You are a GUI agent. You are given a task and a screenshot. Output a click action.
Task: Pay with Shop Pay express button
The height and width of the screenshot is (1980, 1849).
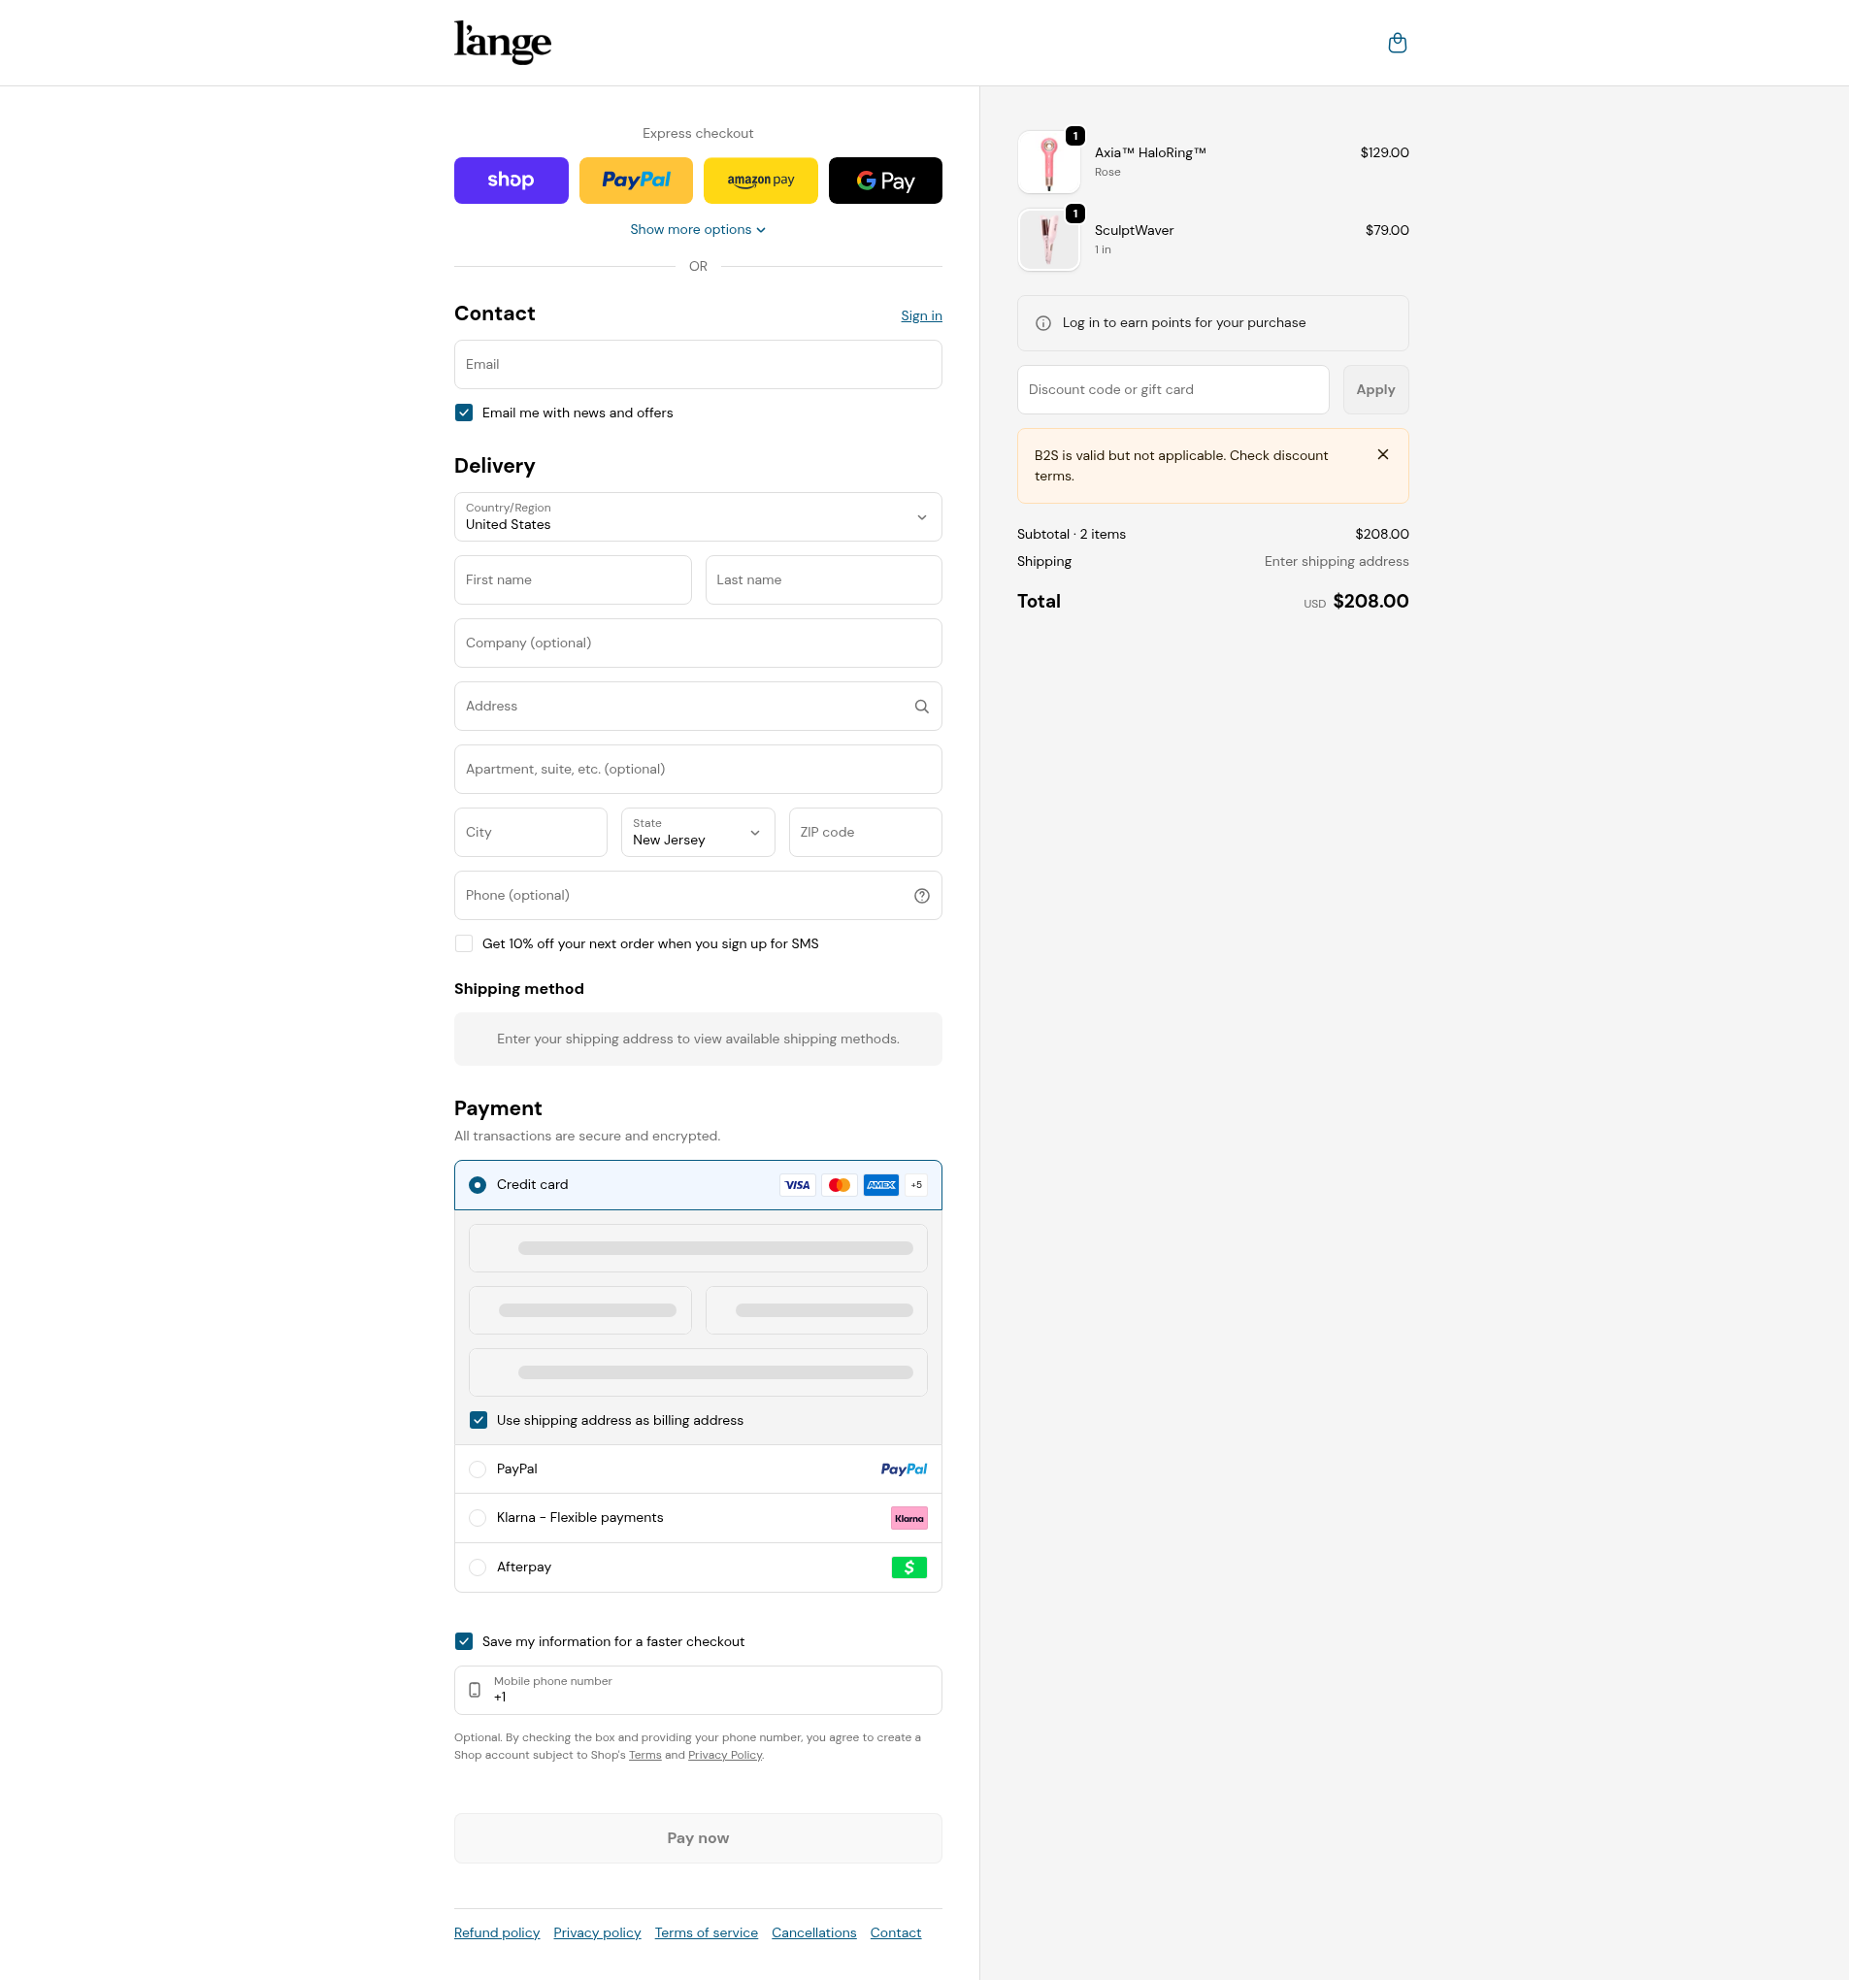[x=512, y=181]
